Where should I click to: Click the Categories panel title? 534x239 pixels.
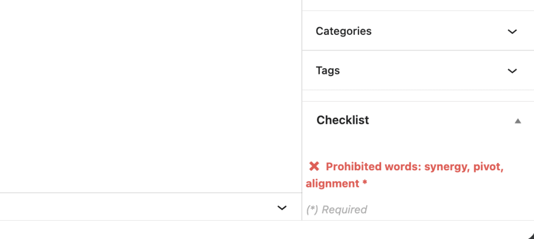pos(344,31)
